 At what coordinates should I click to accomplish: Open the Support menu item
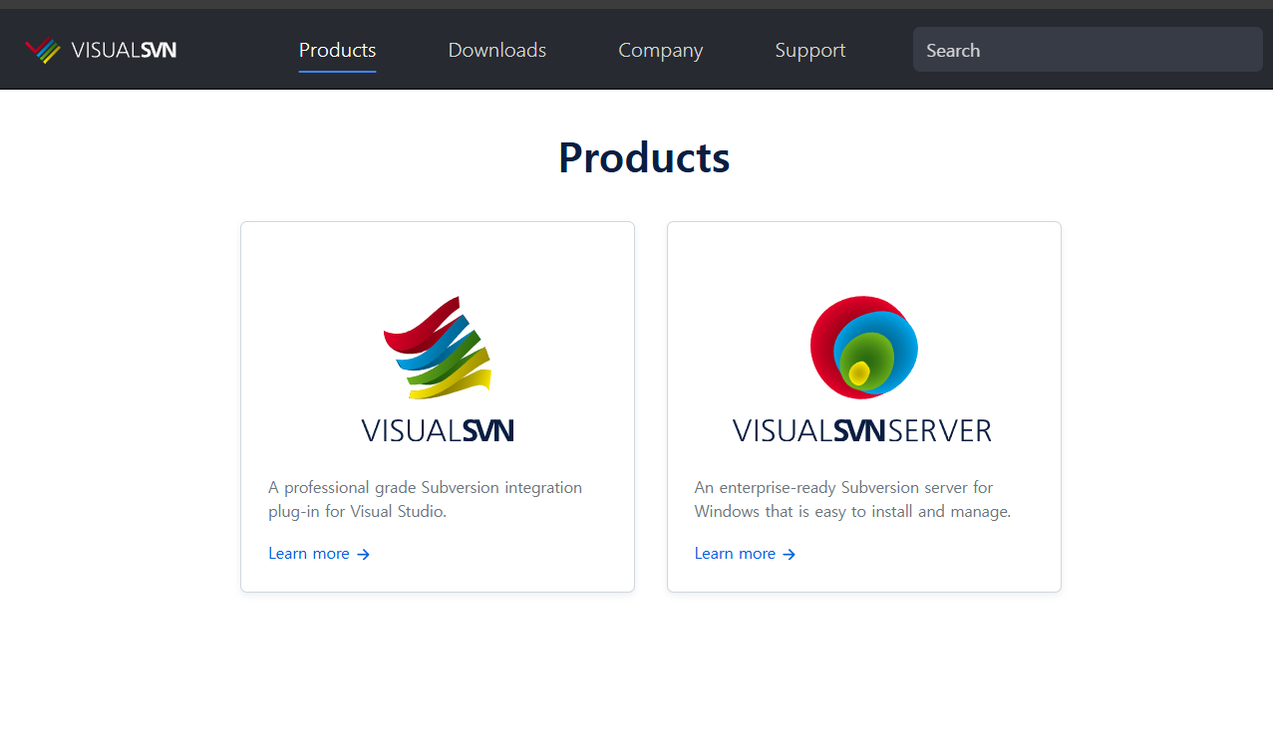click(x=810, y=50)
